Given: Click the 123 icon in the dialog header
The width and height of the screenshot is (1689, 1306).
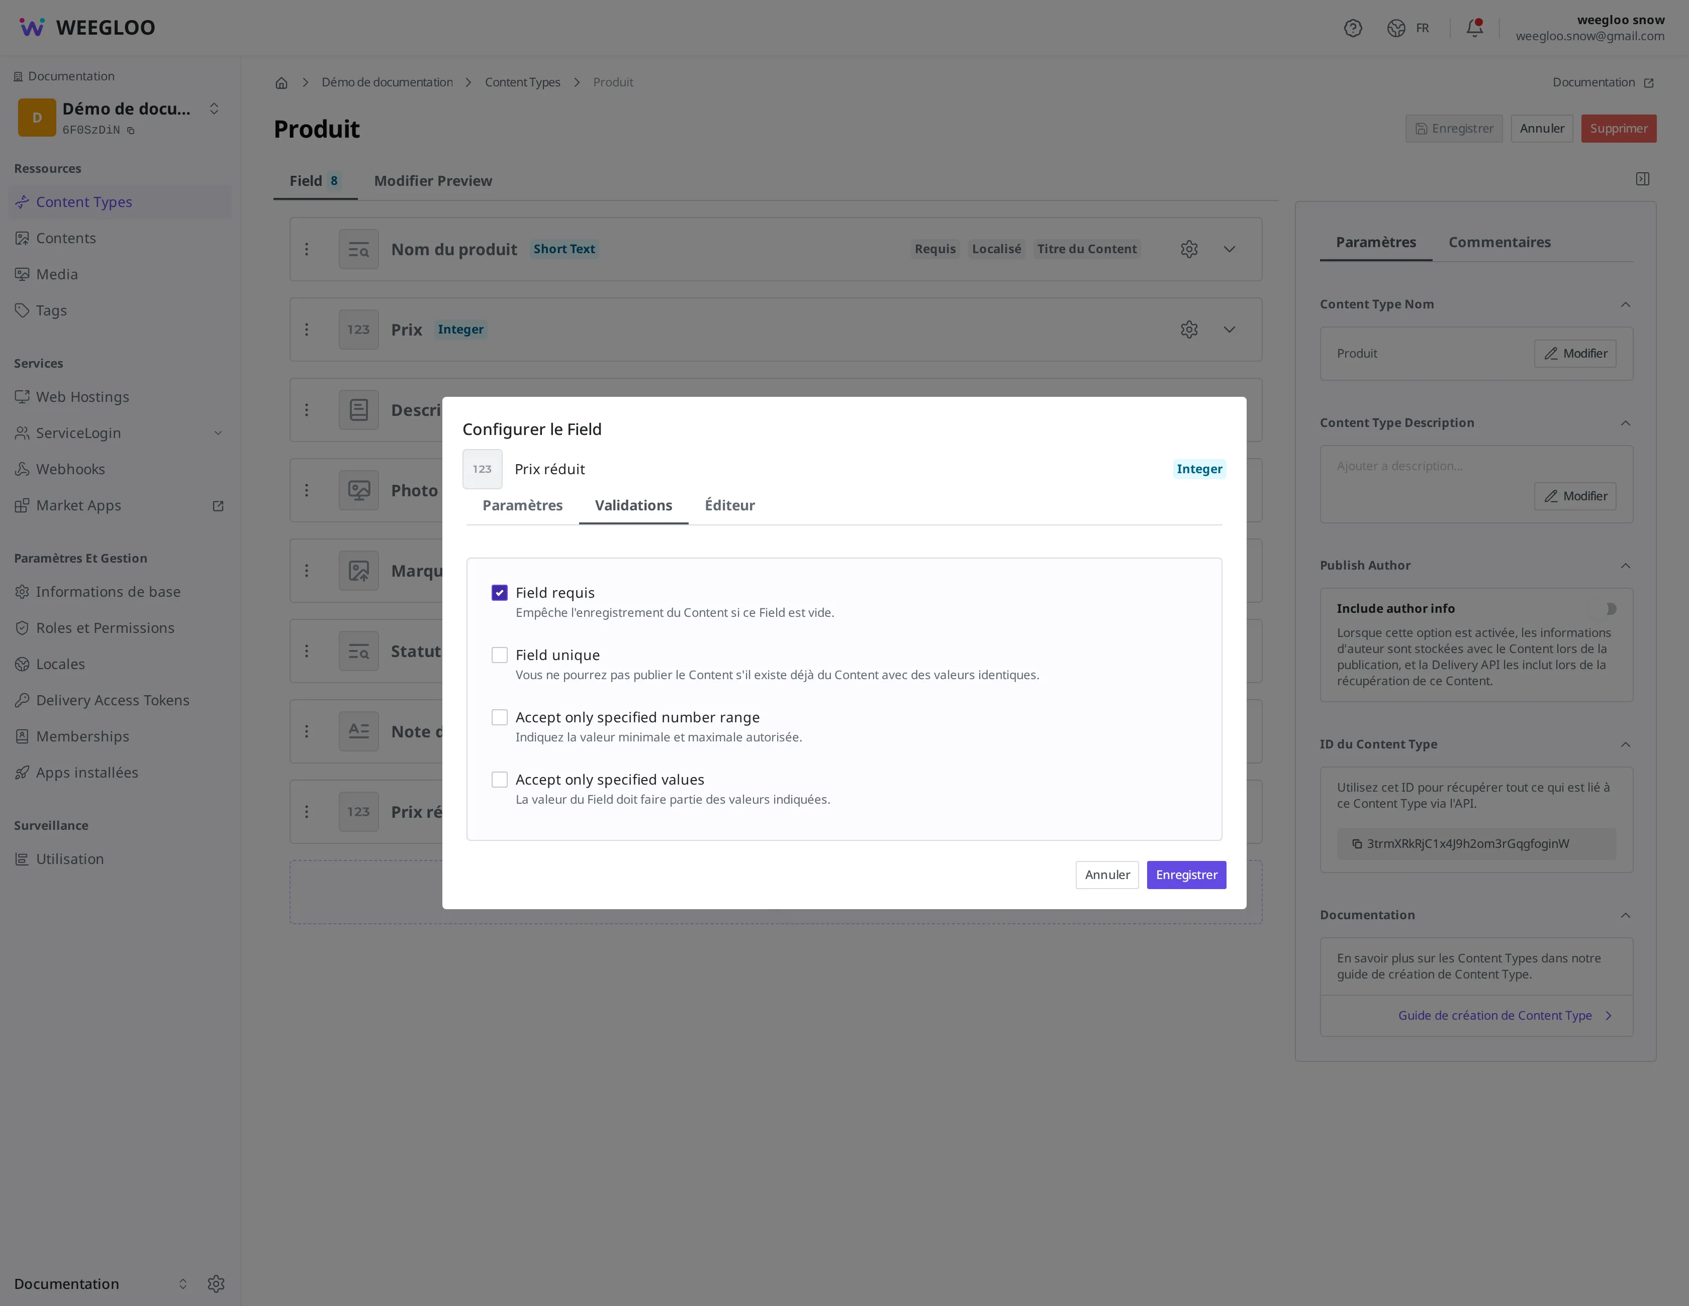Looking at the screenshot, I should pyautogui.click(x=482, y=469).
